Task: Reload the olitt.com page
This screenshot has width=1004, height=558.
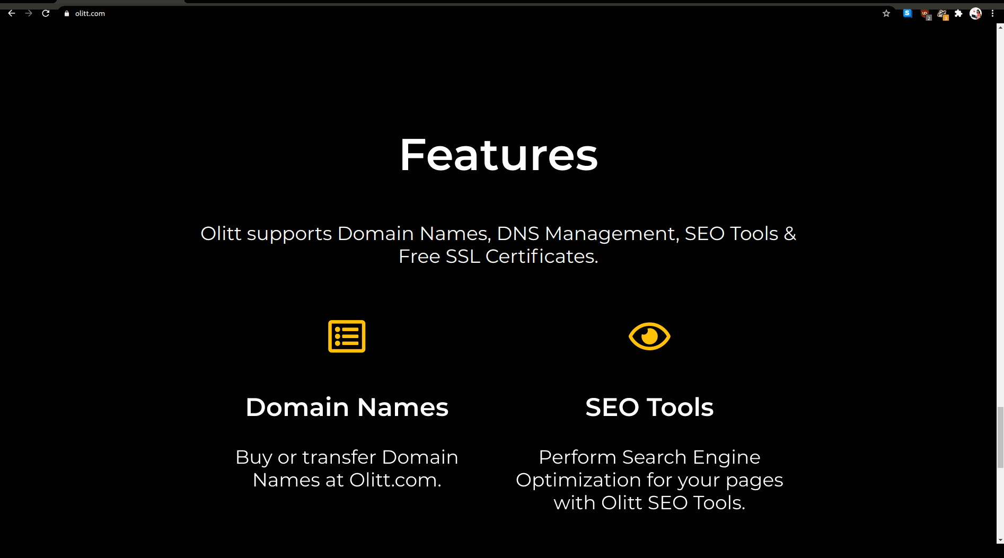Action: (46, 13)
